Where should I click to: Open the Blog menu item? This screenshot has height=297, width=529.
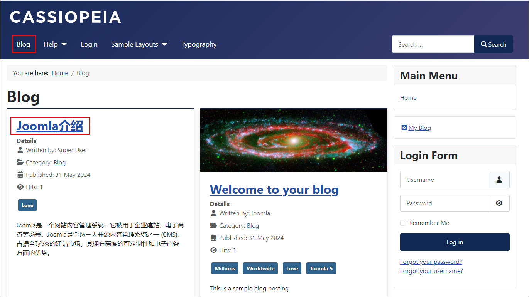point(24,44)
